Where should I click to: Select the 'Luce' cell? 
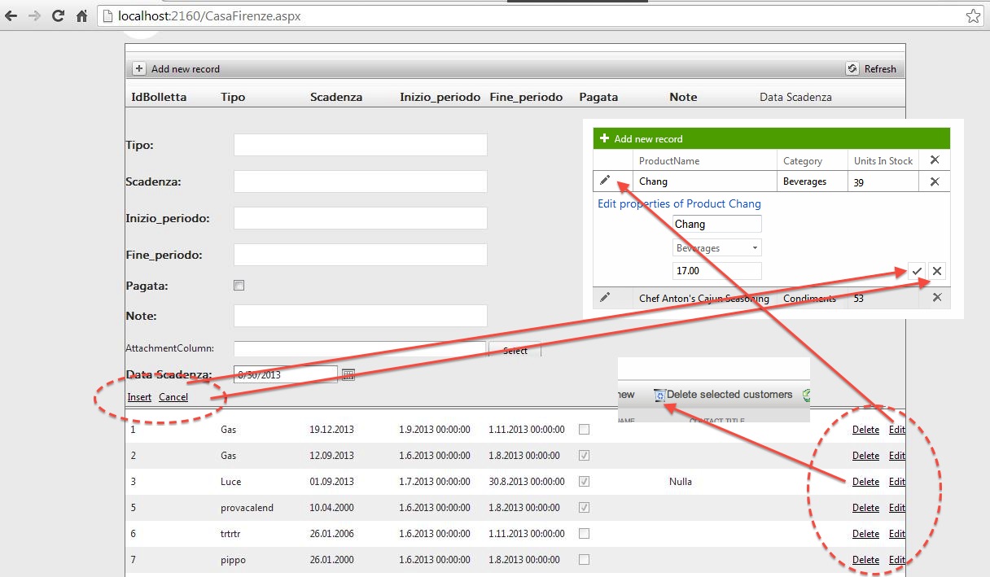click(x=231, y=482)
